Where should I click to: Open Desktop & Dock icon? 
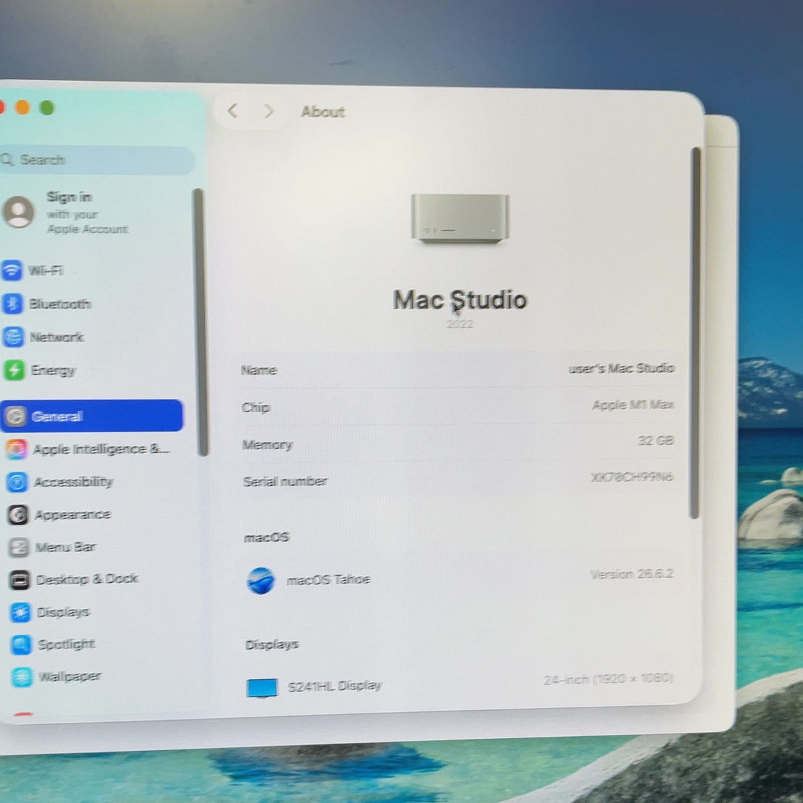tap(19, 579)
